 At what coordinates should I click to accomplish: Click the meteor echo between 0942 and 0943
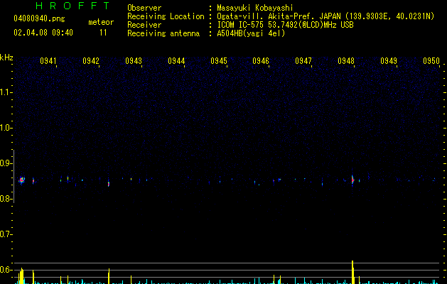[x=109, y=183]
